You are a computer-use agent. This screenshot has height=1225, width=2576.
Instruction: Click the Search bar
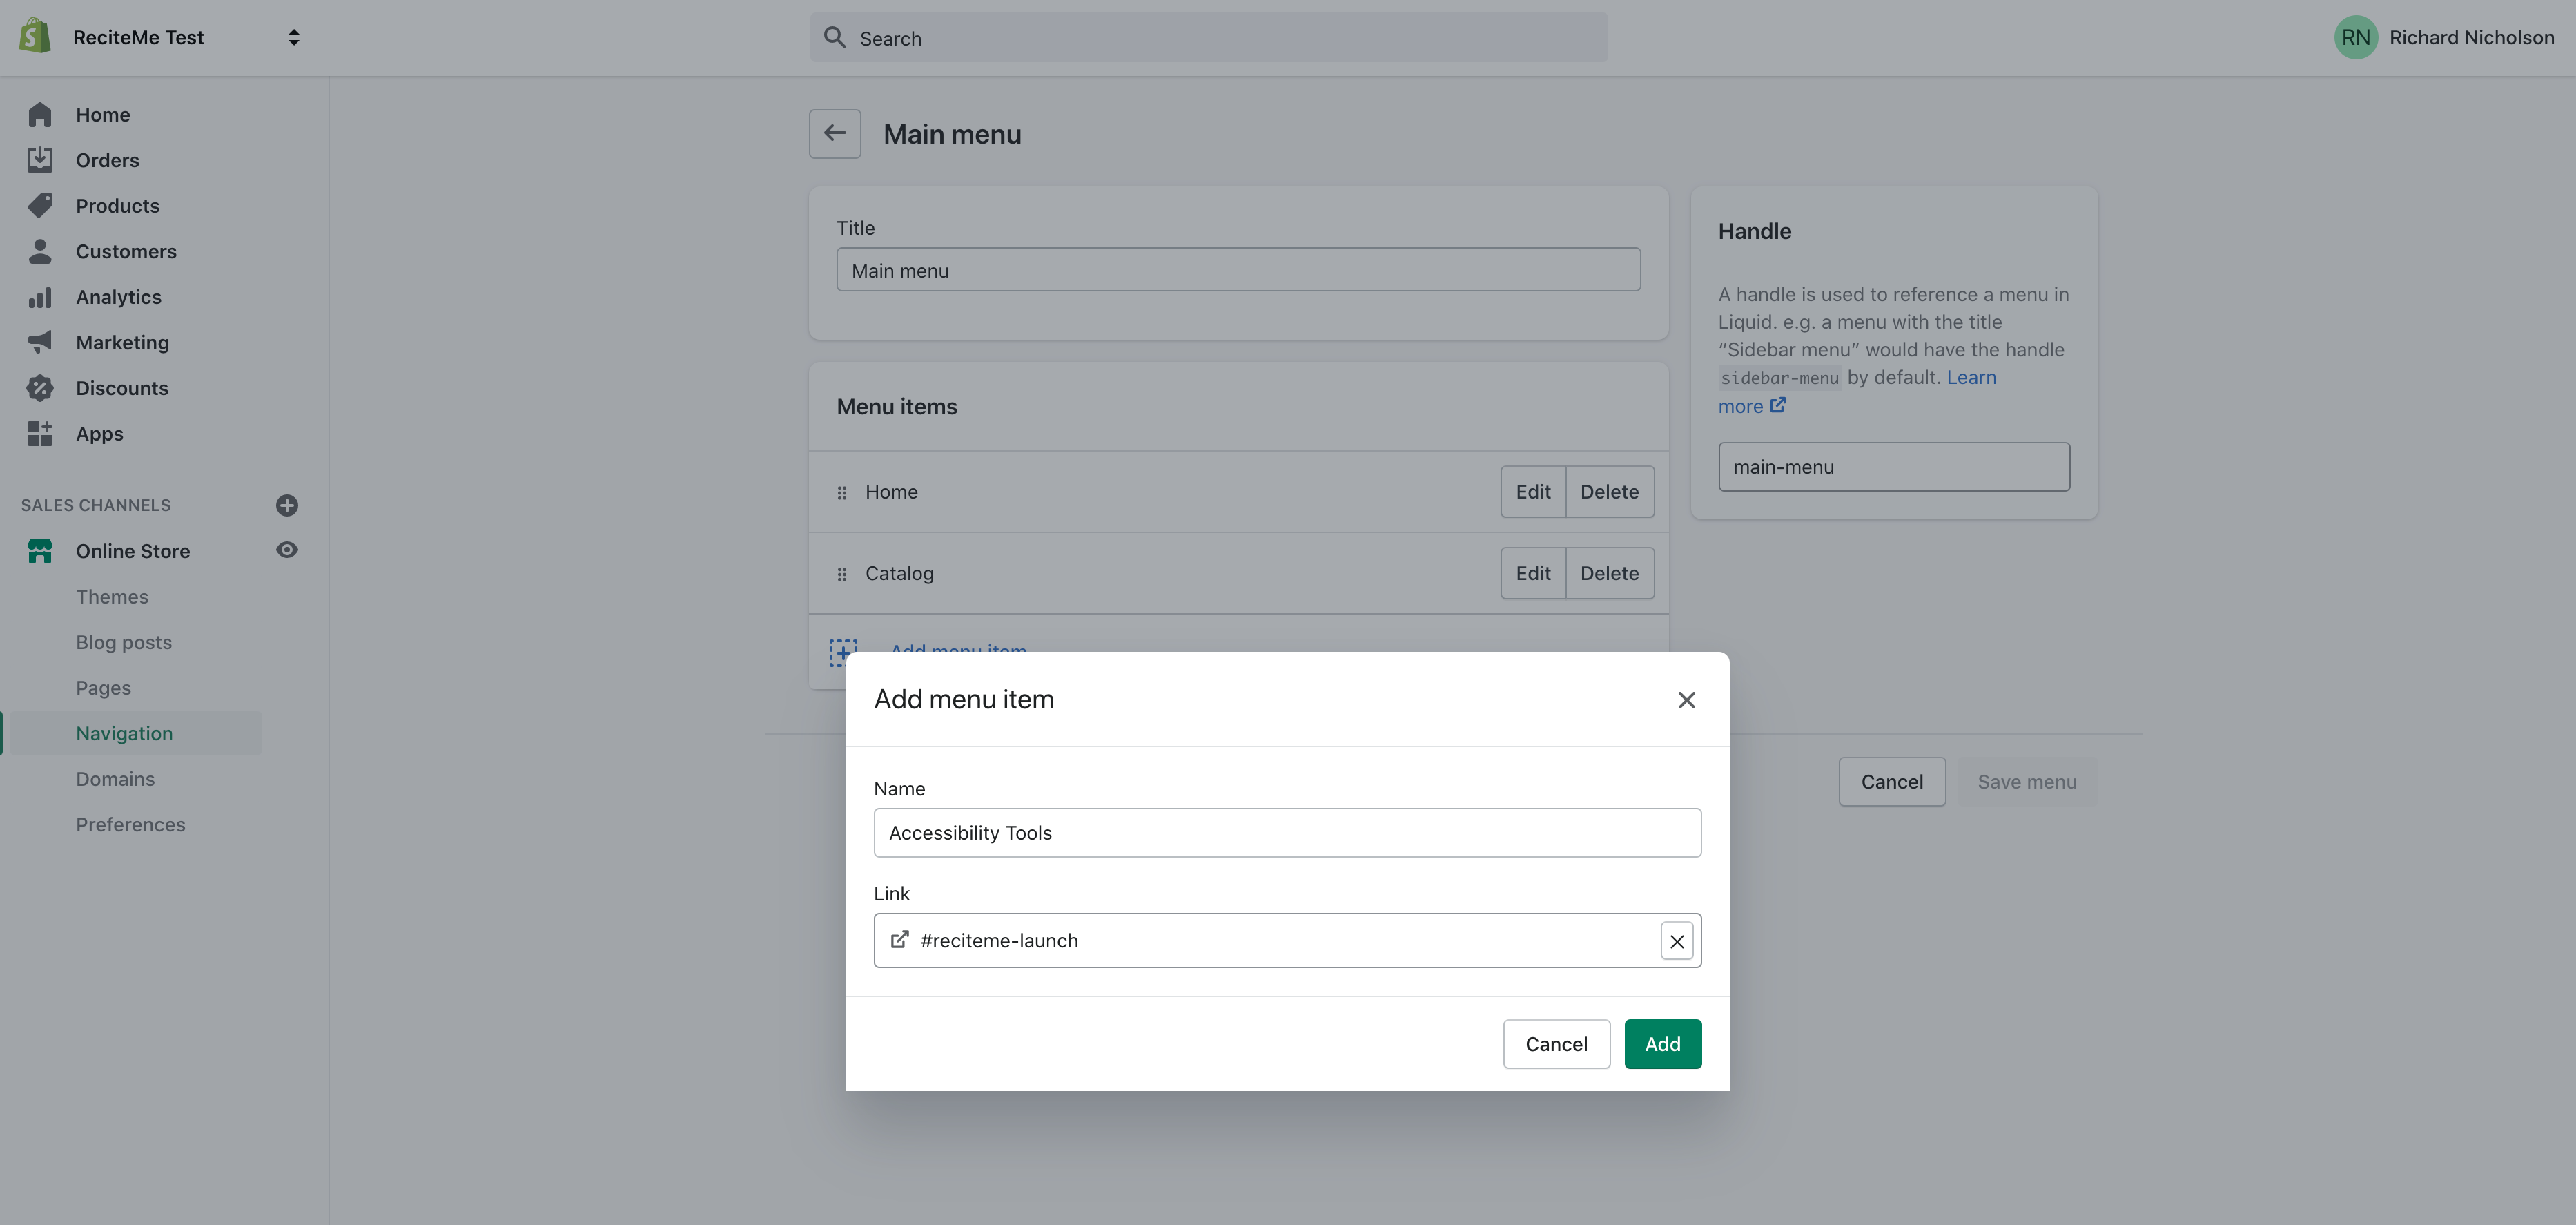1208,38
